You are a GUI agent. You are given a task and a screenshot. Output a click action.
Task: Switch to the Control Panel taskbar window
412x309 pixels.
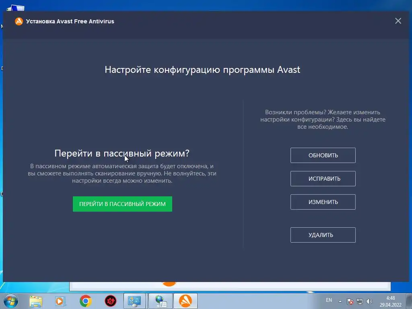(134, 301)
